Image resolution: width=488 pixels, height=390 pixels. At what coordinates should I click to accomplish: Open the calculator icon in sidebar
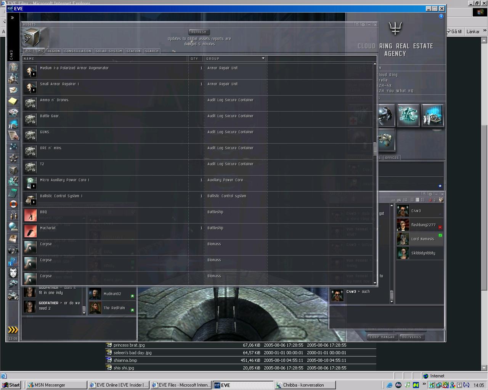click(x=13, y=193)
